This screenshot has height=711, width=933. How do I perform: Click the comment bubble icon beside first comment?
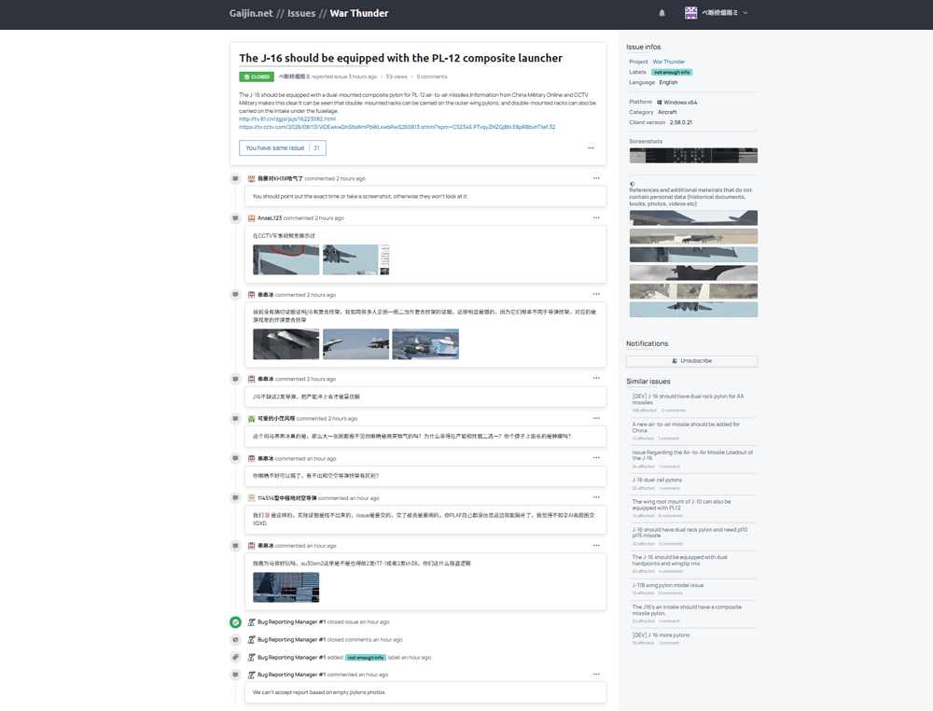[x=236, y=178]
